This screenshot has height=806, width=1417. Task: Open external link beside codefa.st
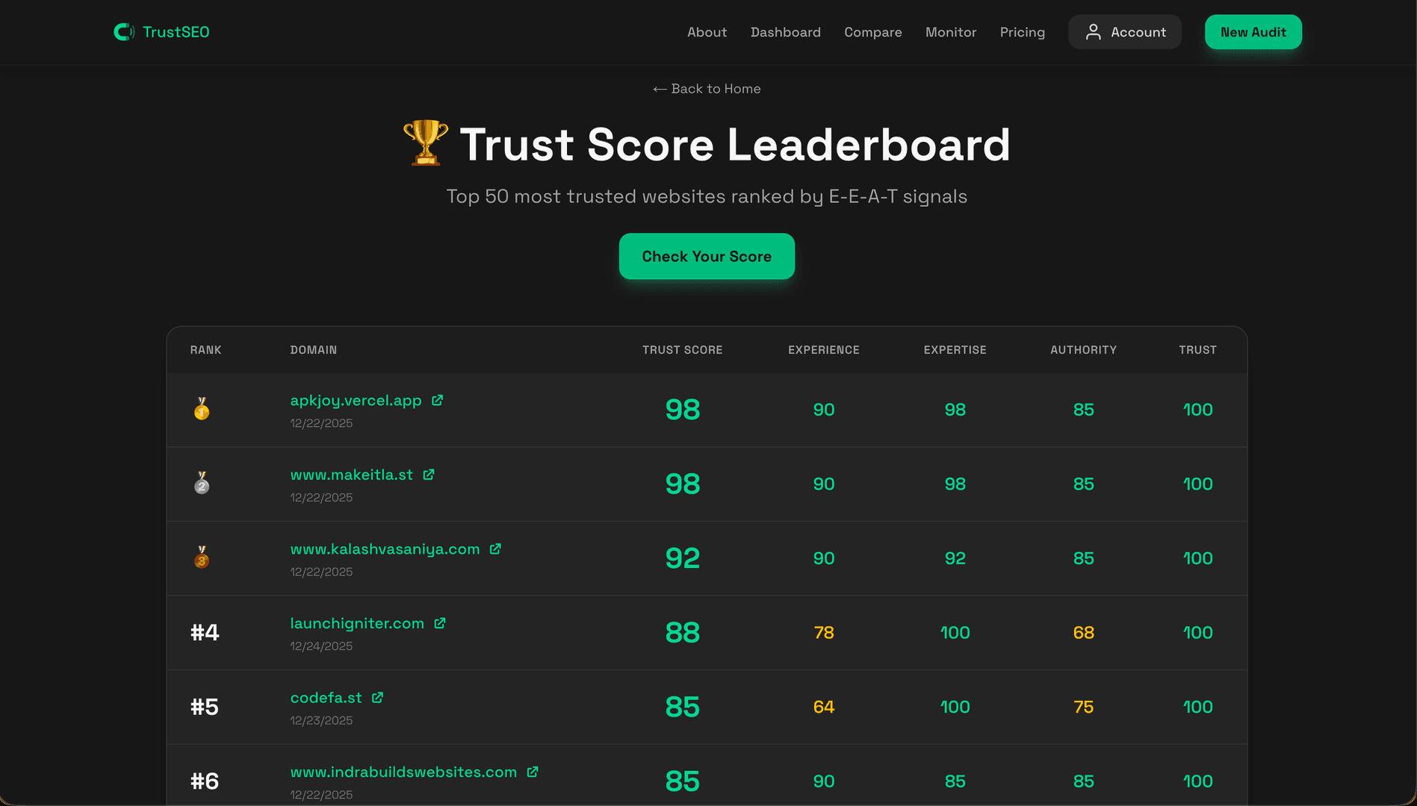[377, 698]
